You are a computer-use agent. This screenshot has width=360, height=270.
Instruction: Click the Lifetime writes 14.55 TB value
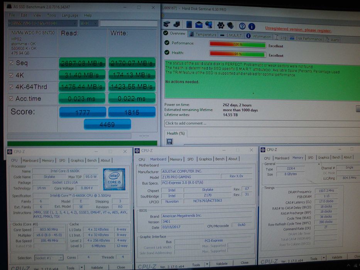click(230, 115)
